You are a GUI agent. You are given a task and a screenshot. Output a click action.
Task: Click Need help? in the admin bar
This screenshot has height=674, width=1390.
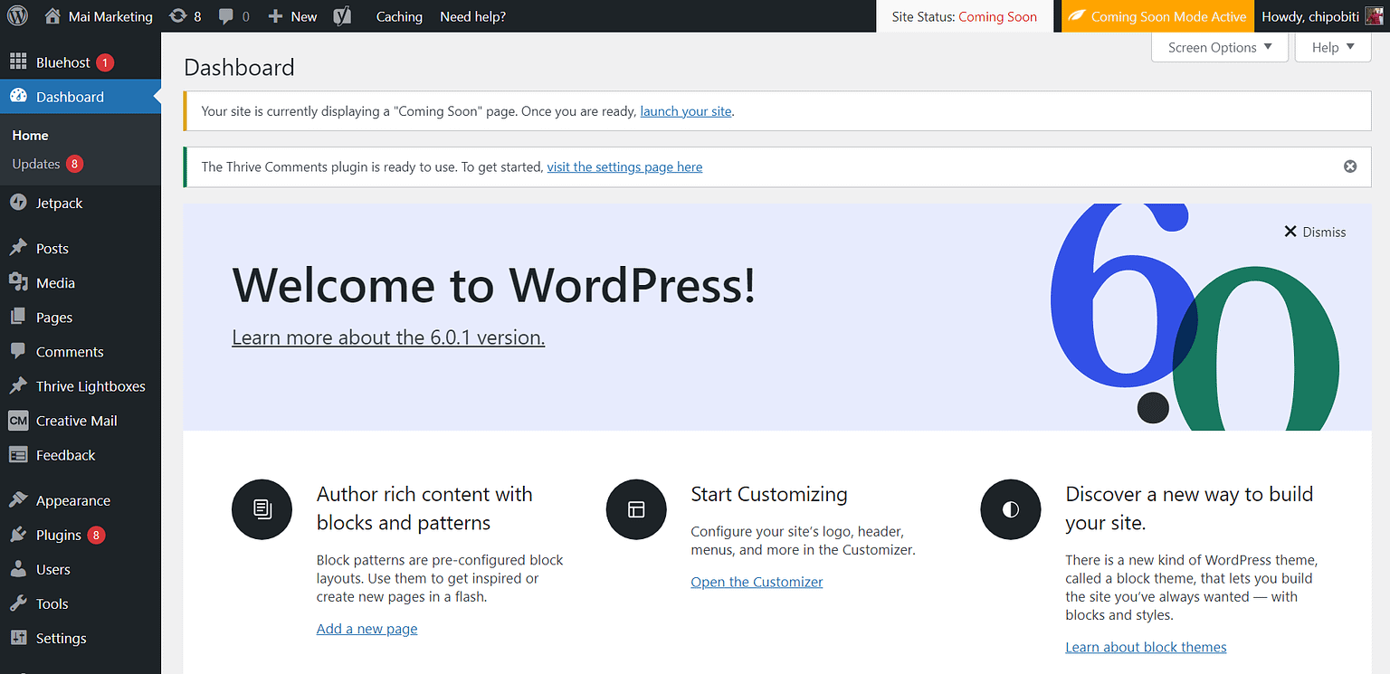coord(472,15)
